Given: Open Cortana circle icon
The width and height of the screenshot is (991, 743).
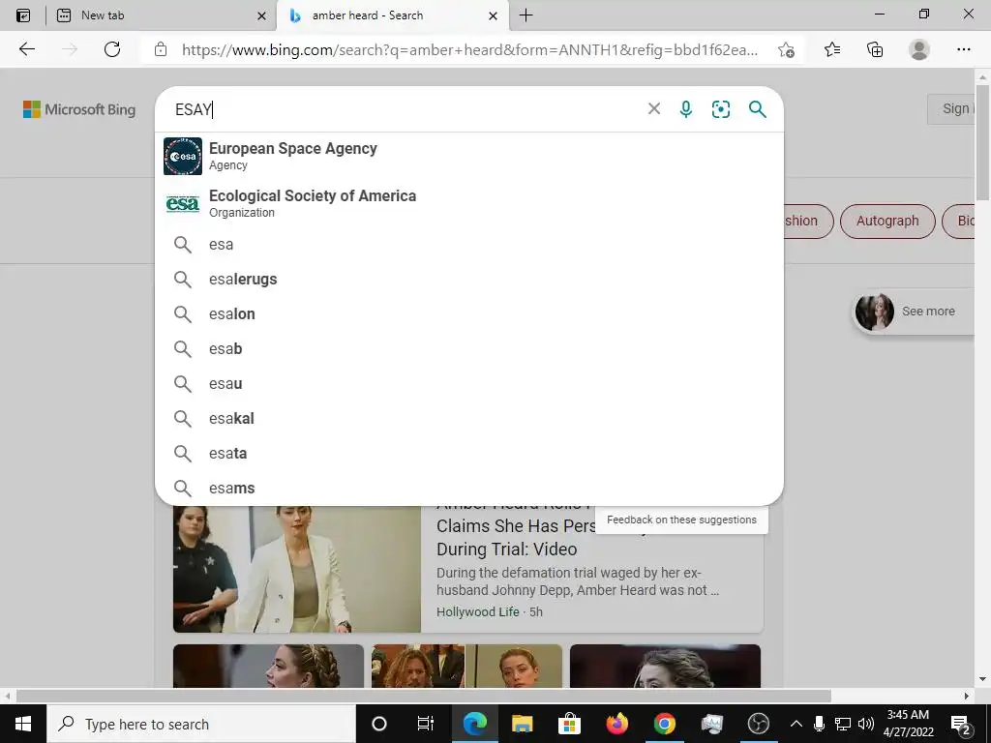Looking at the screenshot, I should click(x=379, y=724).
